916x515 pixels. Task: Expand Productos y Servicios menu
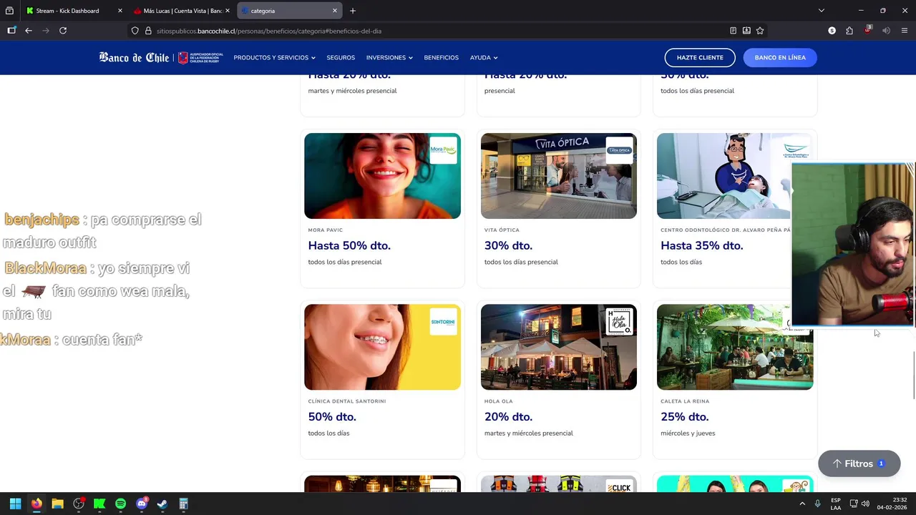[x=274, y=57]
